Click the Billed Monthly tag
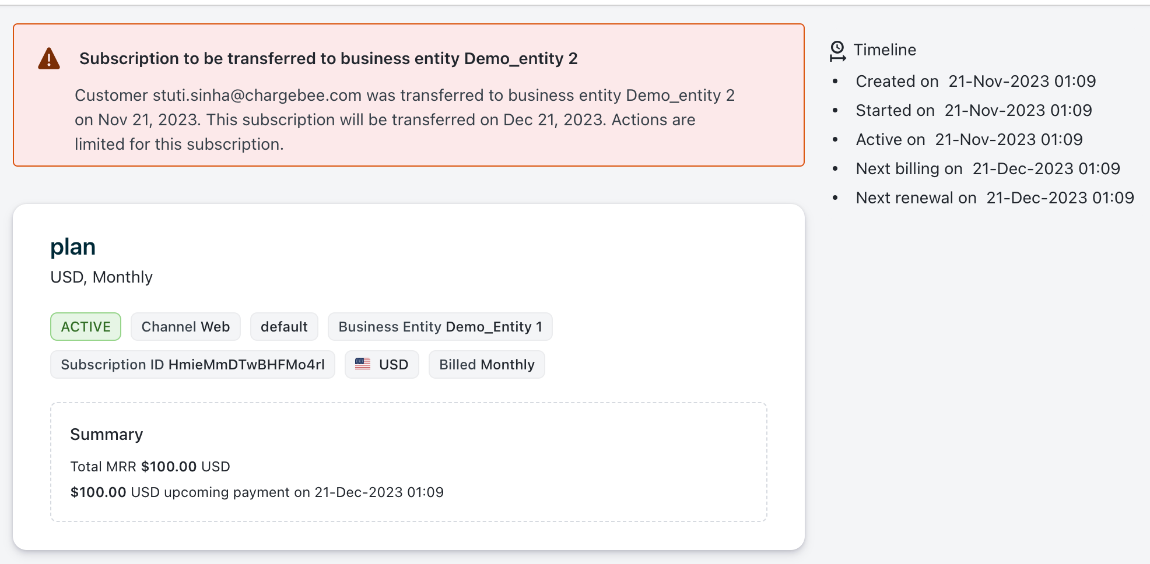 click(x=486, y=365)
